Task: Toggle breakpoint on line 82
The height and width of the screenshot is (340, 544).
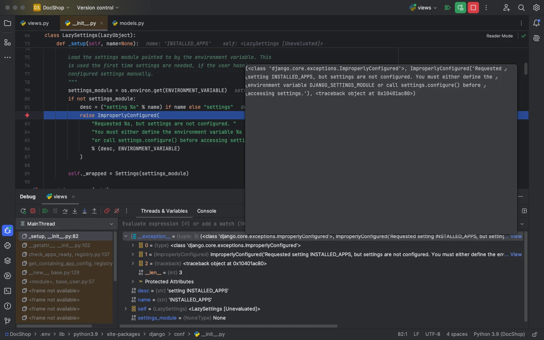Action: click(x=27, y=116)
